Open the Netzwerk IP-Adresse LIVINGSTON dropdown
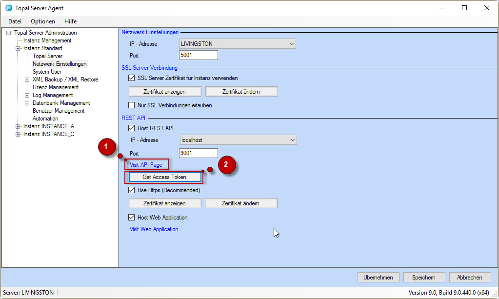 coord(291,44)
